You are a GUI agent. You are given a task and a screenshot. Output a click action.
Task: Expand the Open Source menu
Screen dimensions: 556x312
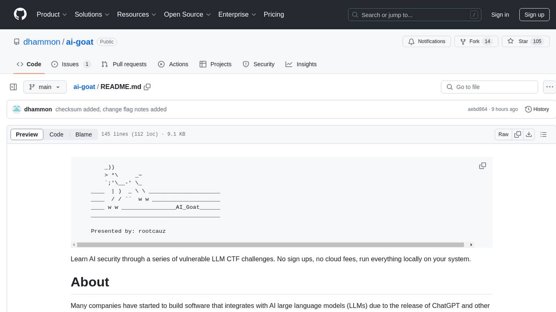pos(187,14)
